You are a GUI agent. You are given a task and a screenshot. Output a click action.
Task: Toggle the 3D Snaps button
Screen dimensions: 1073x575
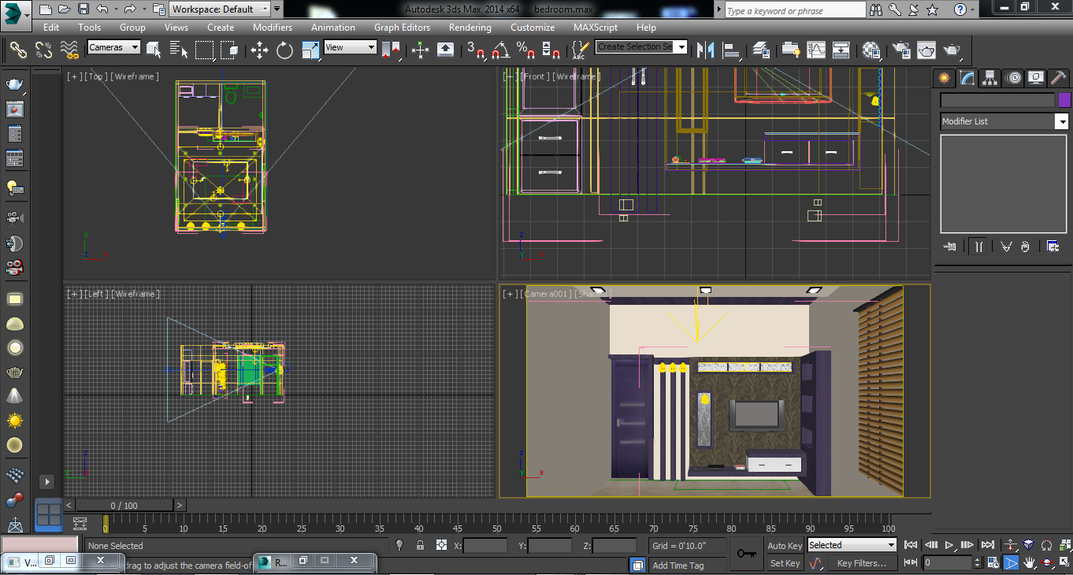coord(475,50)
